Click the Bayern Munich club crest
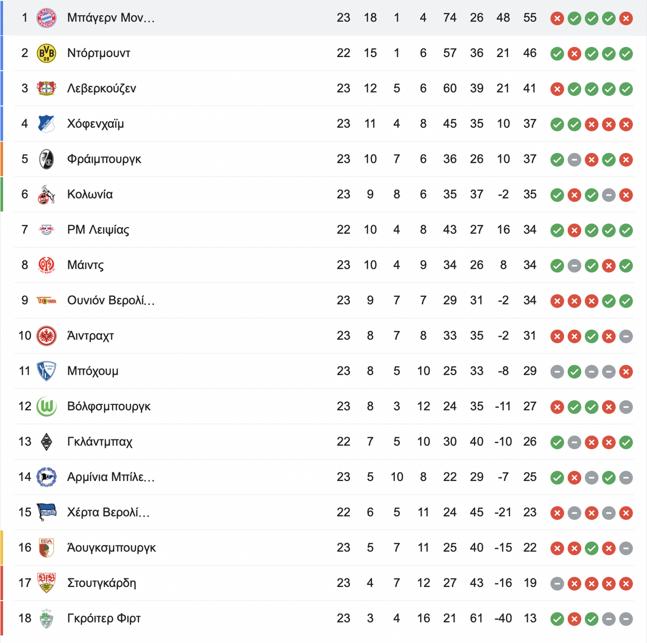This screenshot has width=647, height=643. (46, 18)
